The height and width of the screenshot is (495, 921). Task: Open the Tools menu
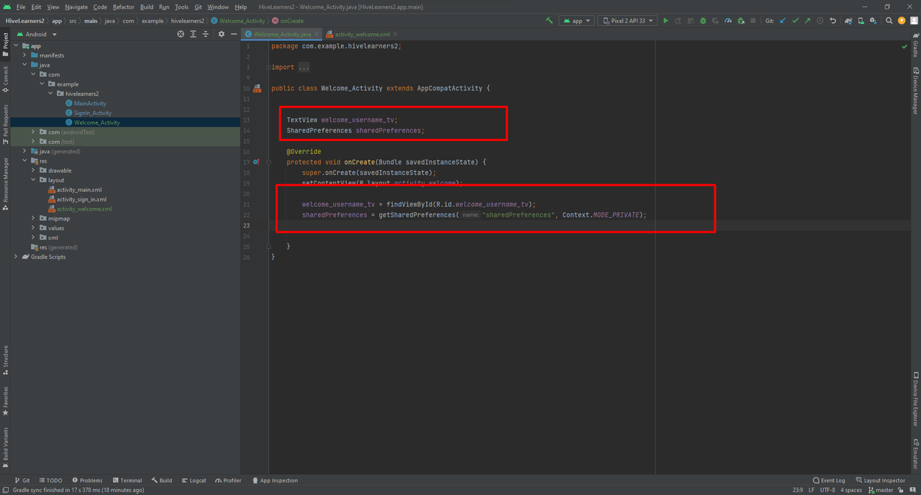(x=181, y=7)
